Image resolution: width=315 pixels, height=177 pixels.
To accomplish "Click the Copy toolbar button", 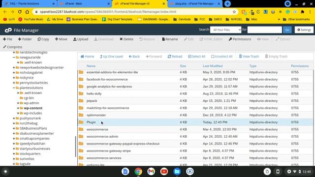I will 43,39.
